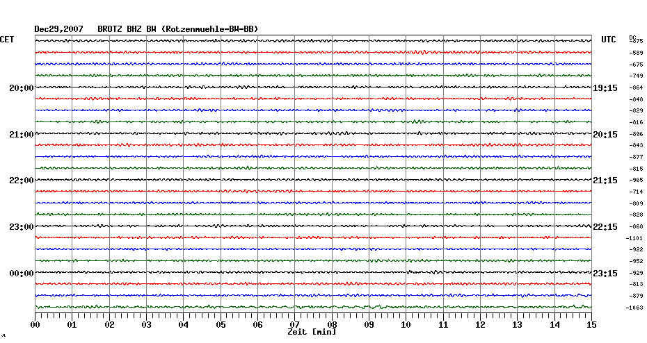Click minute 12 on the time axis
Viewport: 647px width, 343px height.
coord(480,324)
